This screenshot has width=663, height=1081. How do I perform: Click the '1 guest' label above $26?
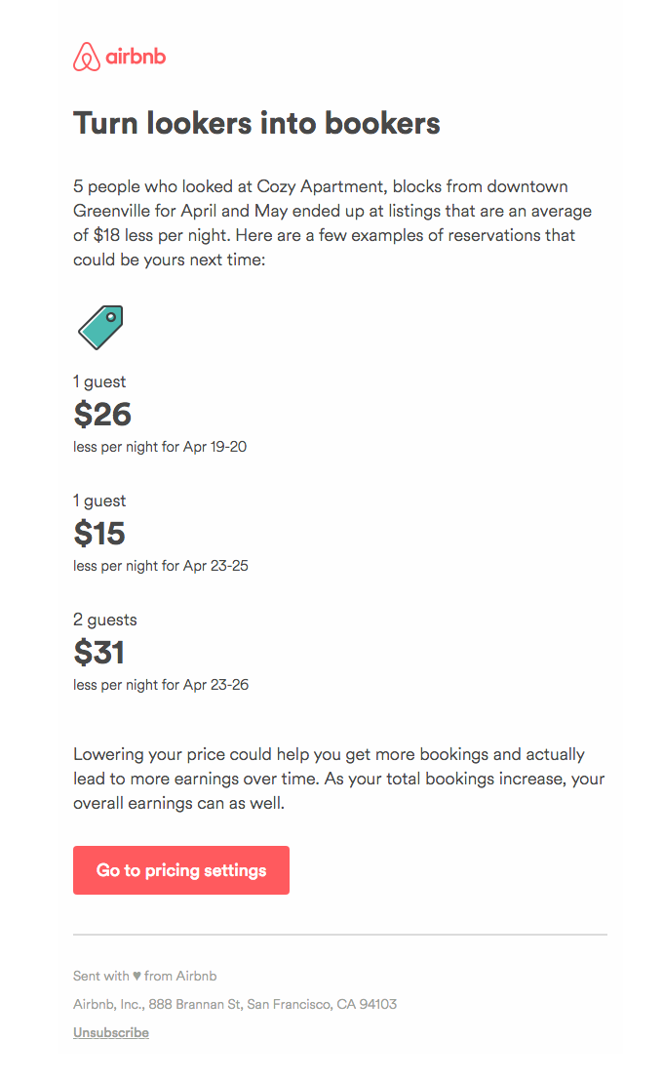tap(98, 381)
